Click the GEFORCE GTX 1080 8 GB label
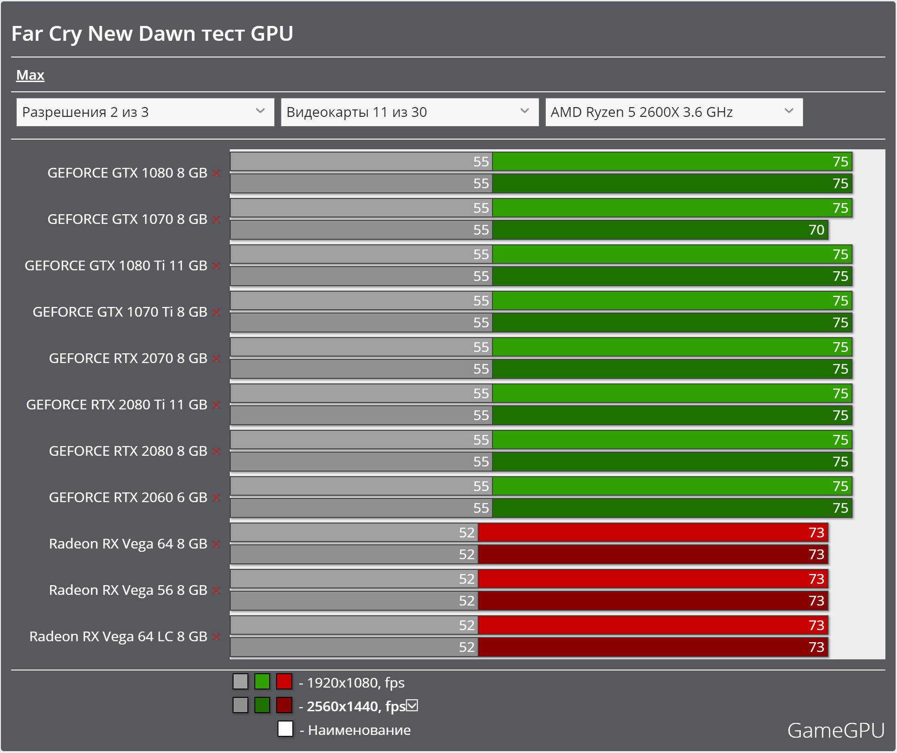This screenshot has width=897, height=753. [x=127, y=173]
